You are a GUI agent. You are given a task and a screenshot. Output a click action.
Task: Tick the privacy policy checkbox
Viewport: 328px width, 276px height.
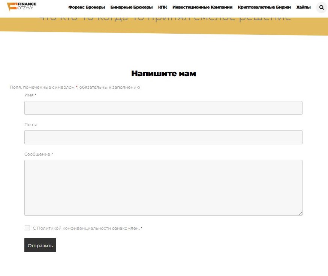coord(27,228)
